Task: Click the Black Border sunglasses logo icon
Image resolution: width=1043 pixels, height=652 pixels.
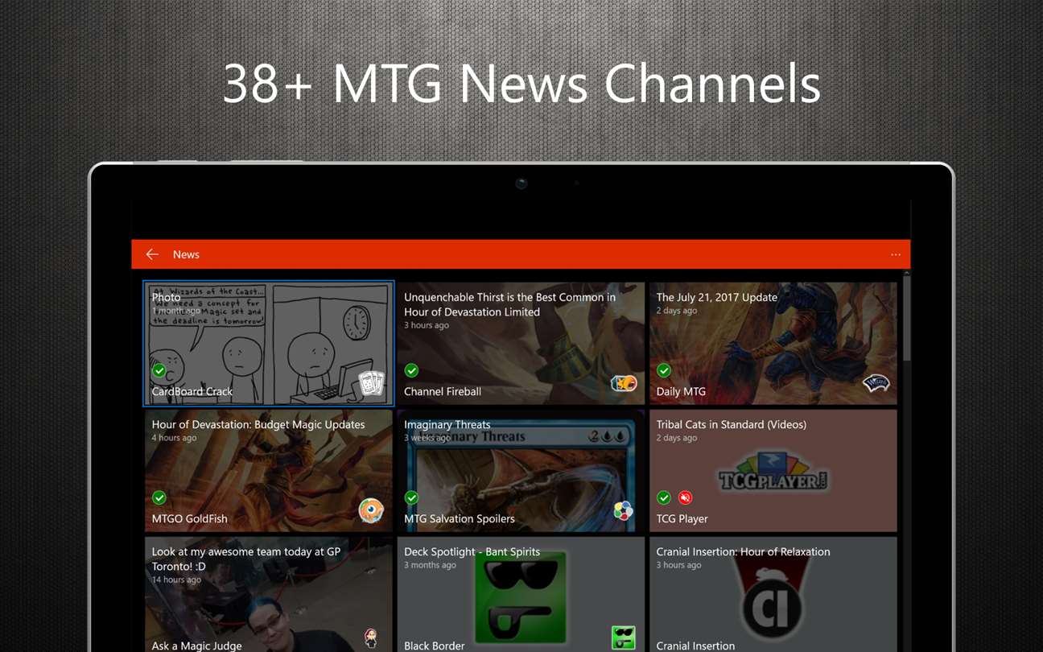Action: (x=624, y=638)
